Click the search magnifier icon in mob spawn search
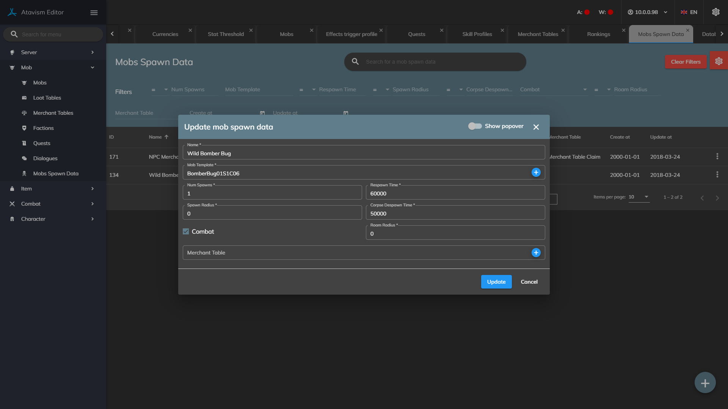This screenshot has width=728, height=409. coord(355,61)
